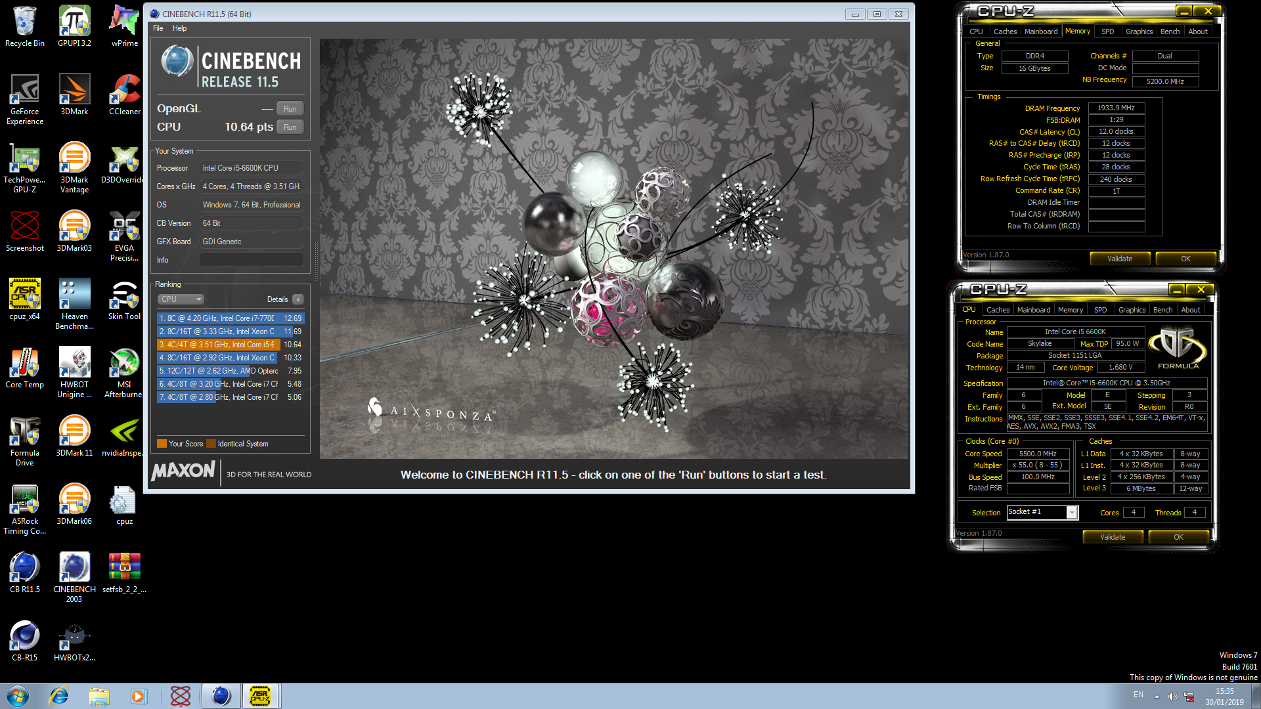Select ranking entry 8C/16T 3.33 GHz Xeon 11.69
The height and width of the screenshot is (709, 1261).
[x=230, y=331]
